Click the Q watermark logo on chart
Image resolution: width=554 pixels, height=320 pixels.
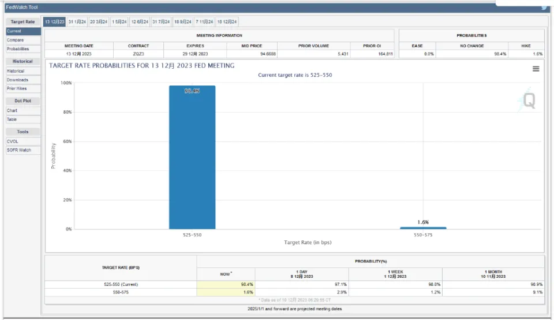tap(528, 101)
